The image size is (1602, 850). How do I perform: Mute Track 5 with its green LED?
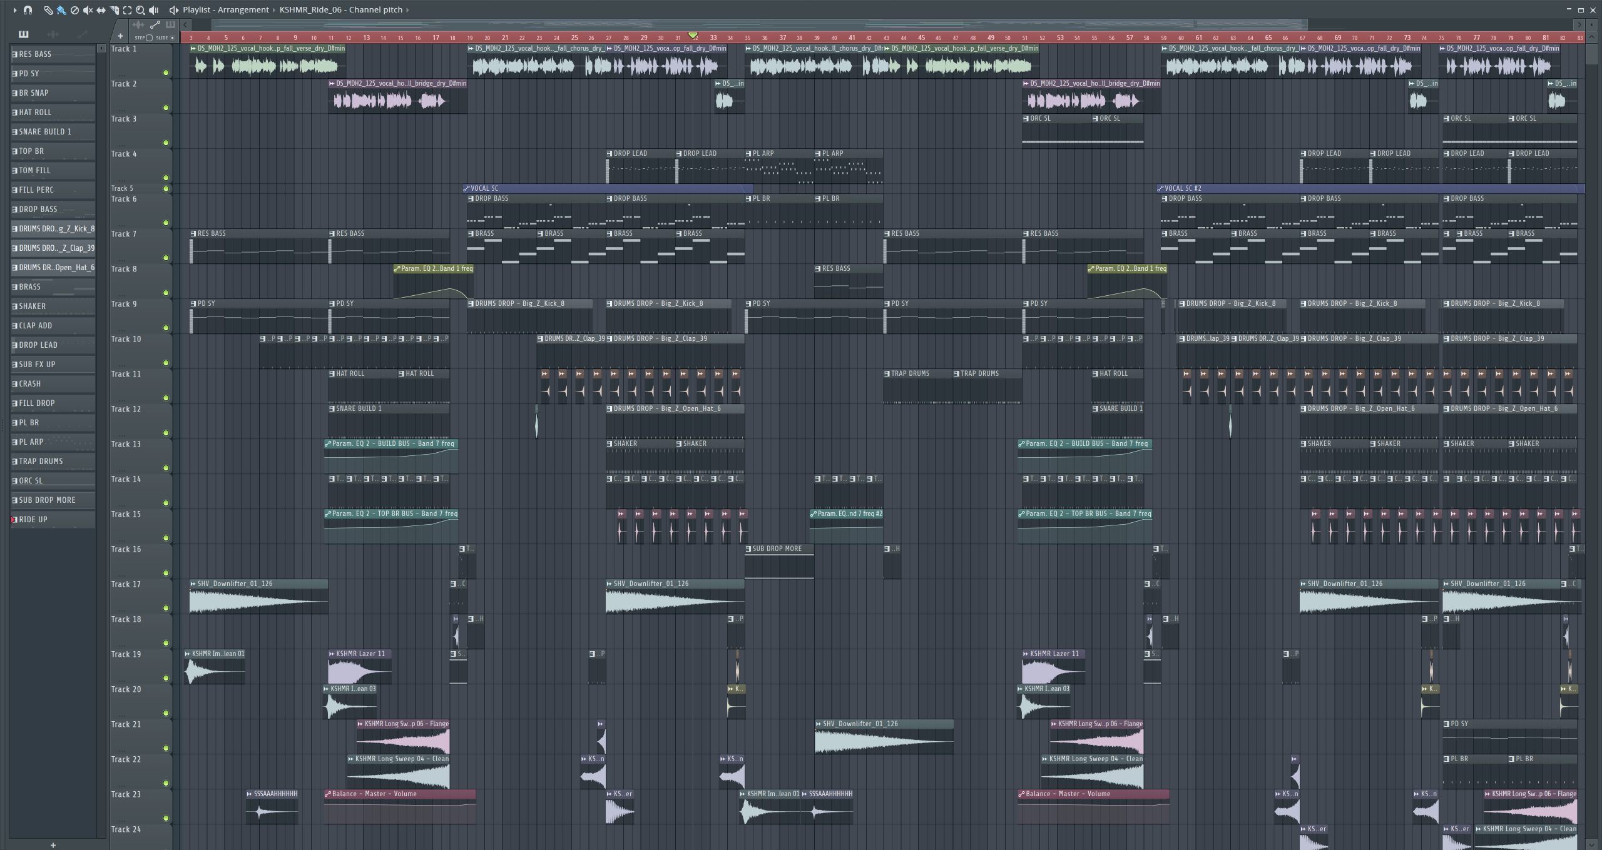tap(166, 189)
